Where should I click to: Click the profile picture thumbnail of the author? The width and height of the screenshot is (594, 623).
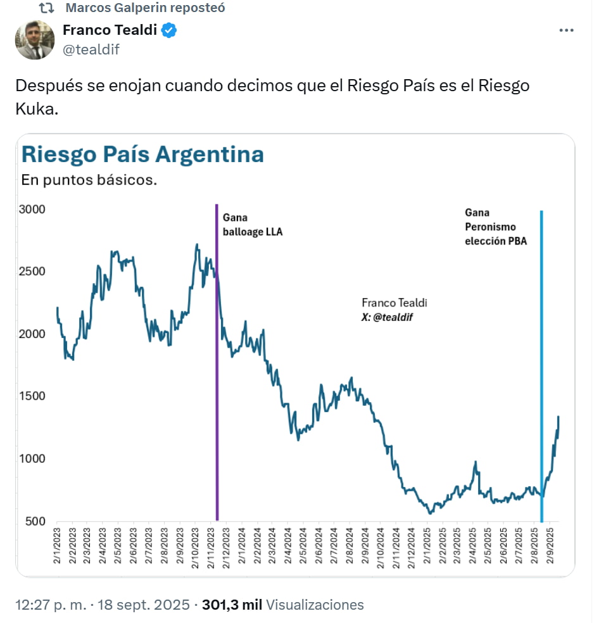(x=35, y=40)
